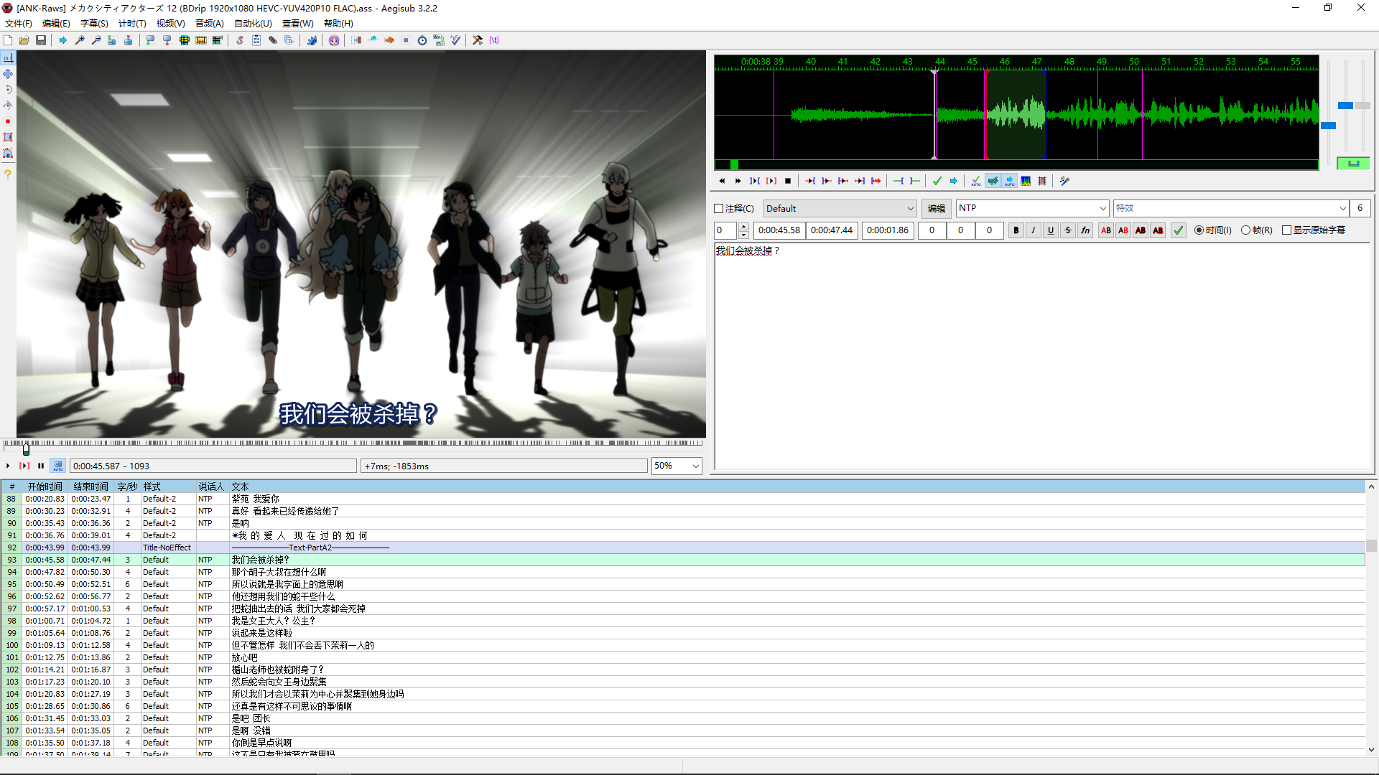Toggle medusa timing shortcuts mode
The height and width of the screenshot is (775, 1379).
tap(1042, 181)
